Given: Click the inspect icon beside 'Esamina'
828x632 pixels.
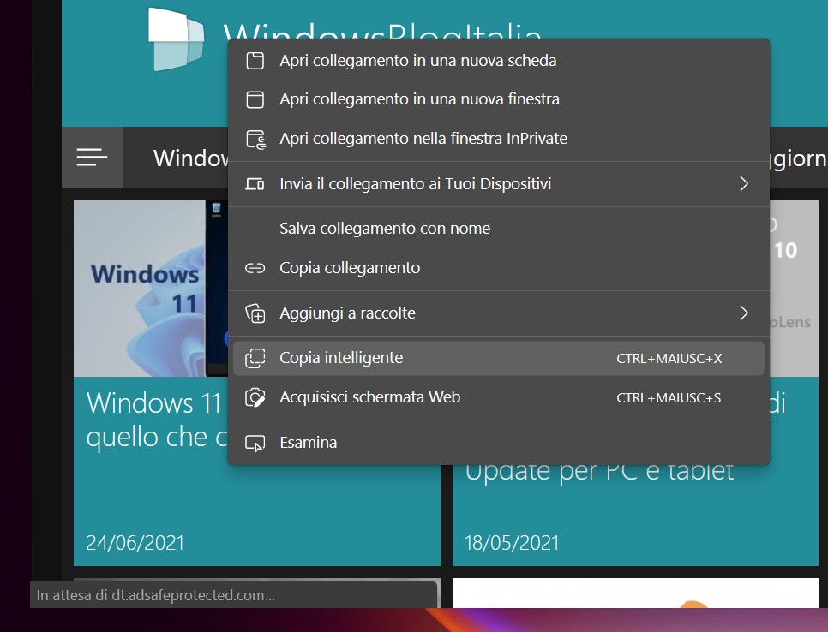Looking at the screenshot, I should tap(255, 443).
